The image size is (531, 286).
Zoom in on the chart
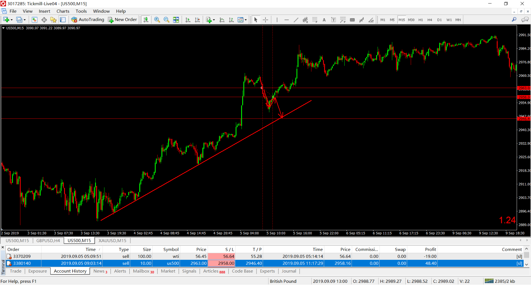(157, 20)
